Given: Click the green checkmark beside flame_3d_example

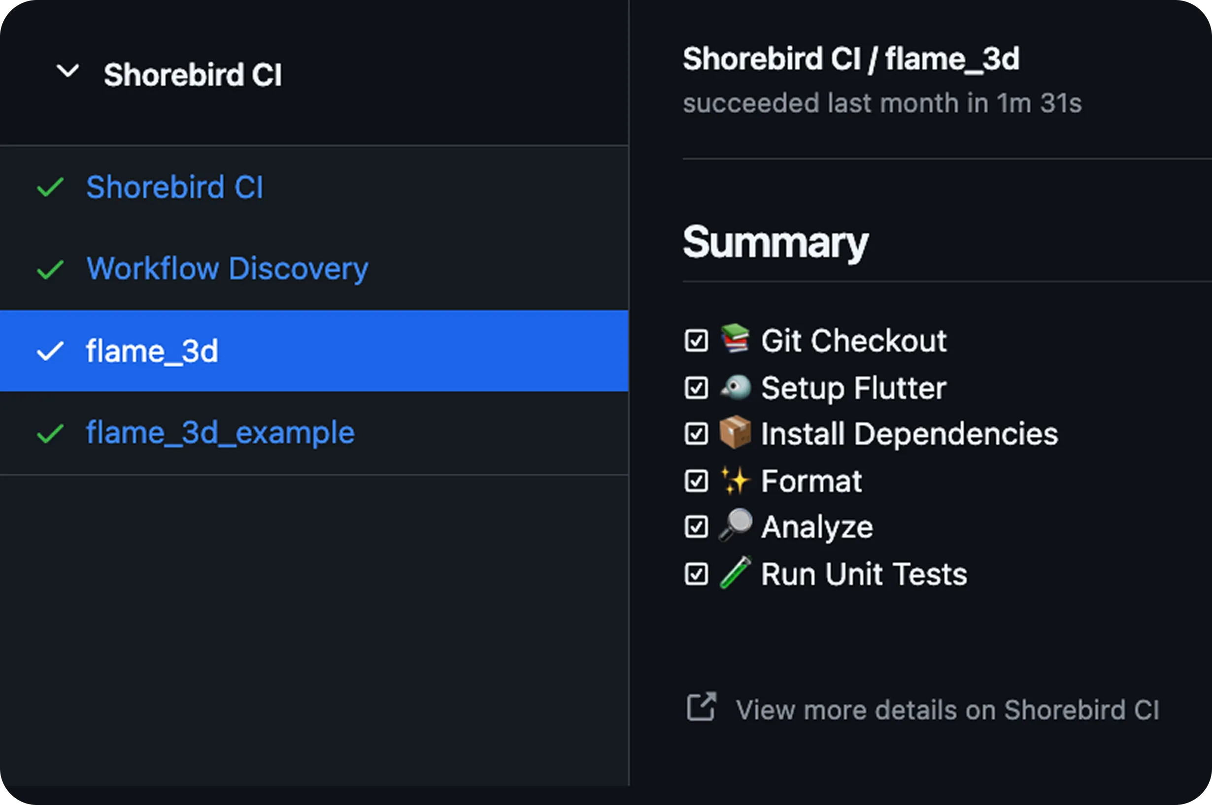Looking at the screenshot, I should (50, 433).
